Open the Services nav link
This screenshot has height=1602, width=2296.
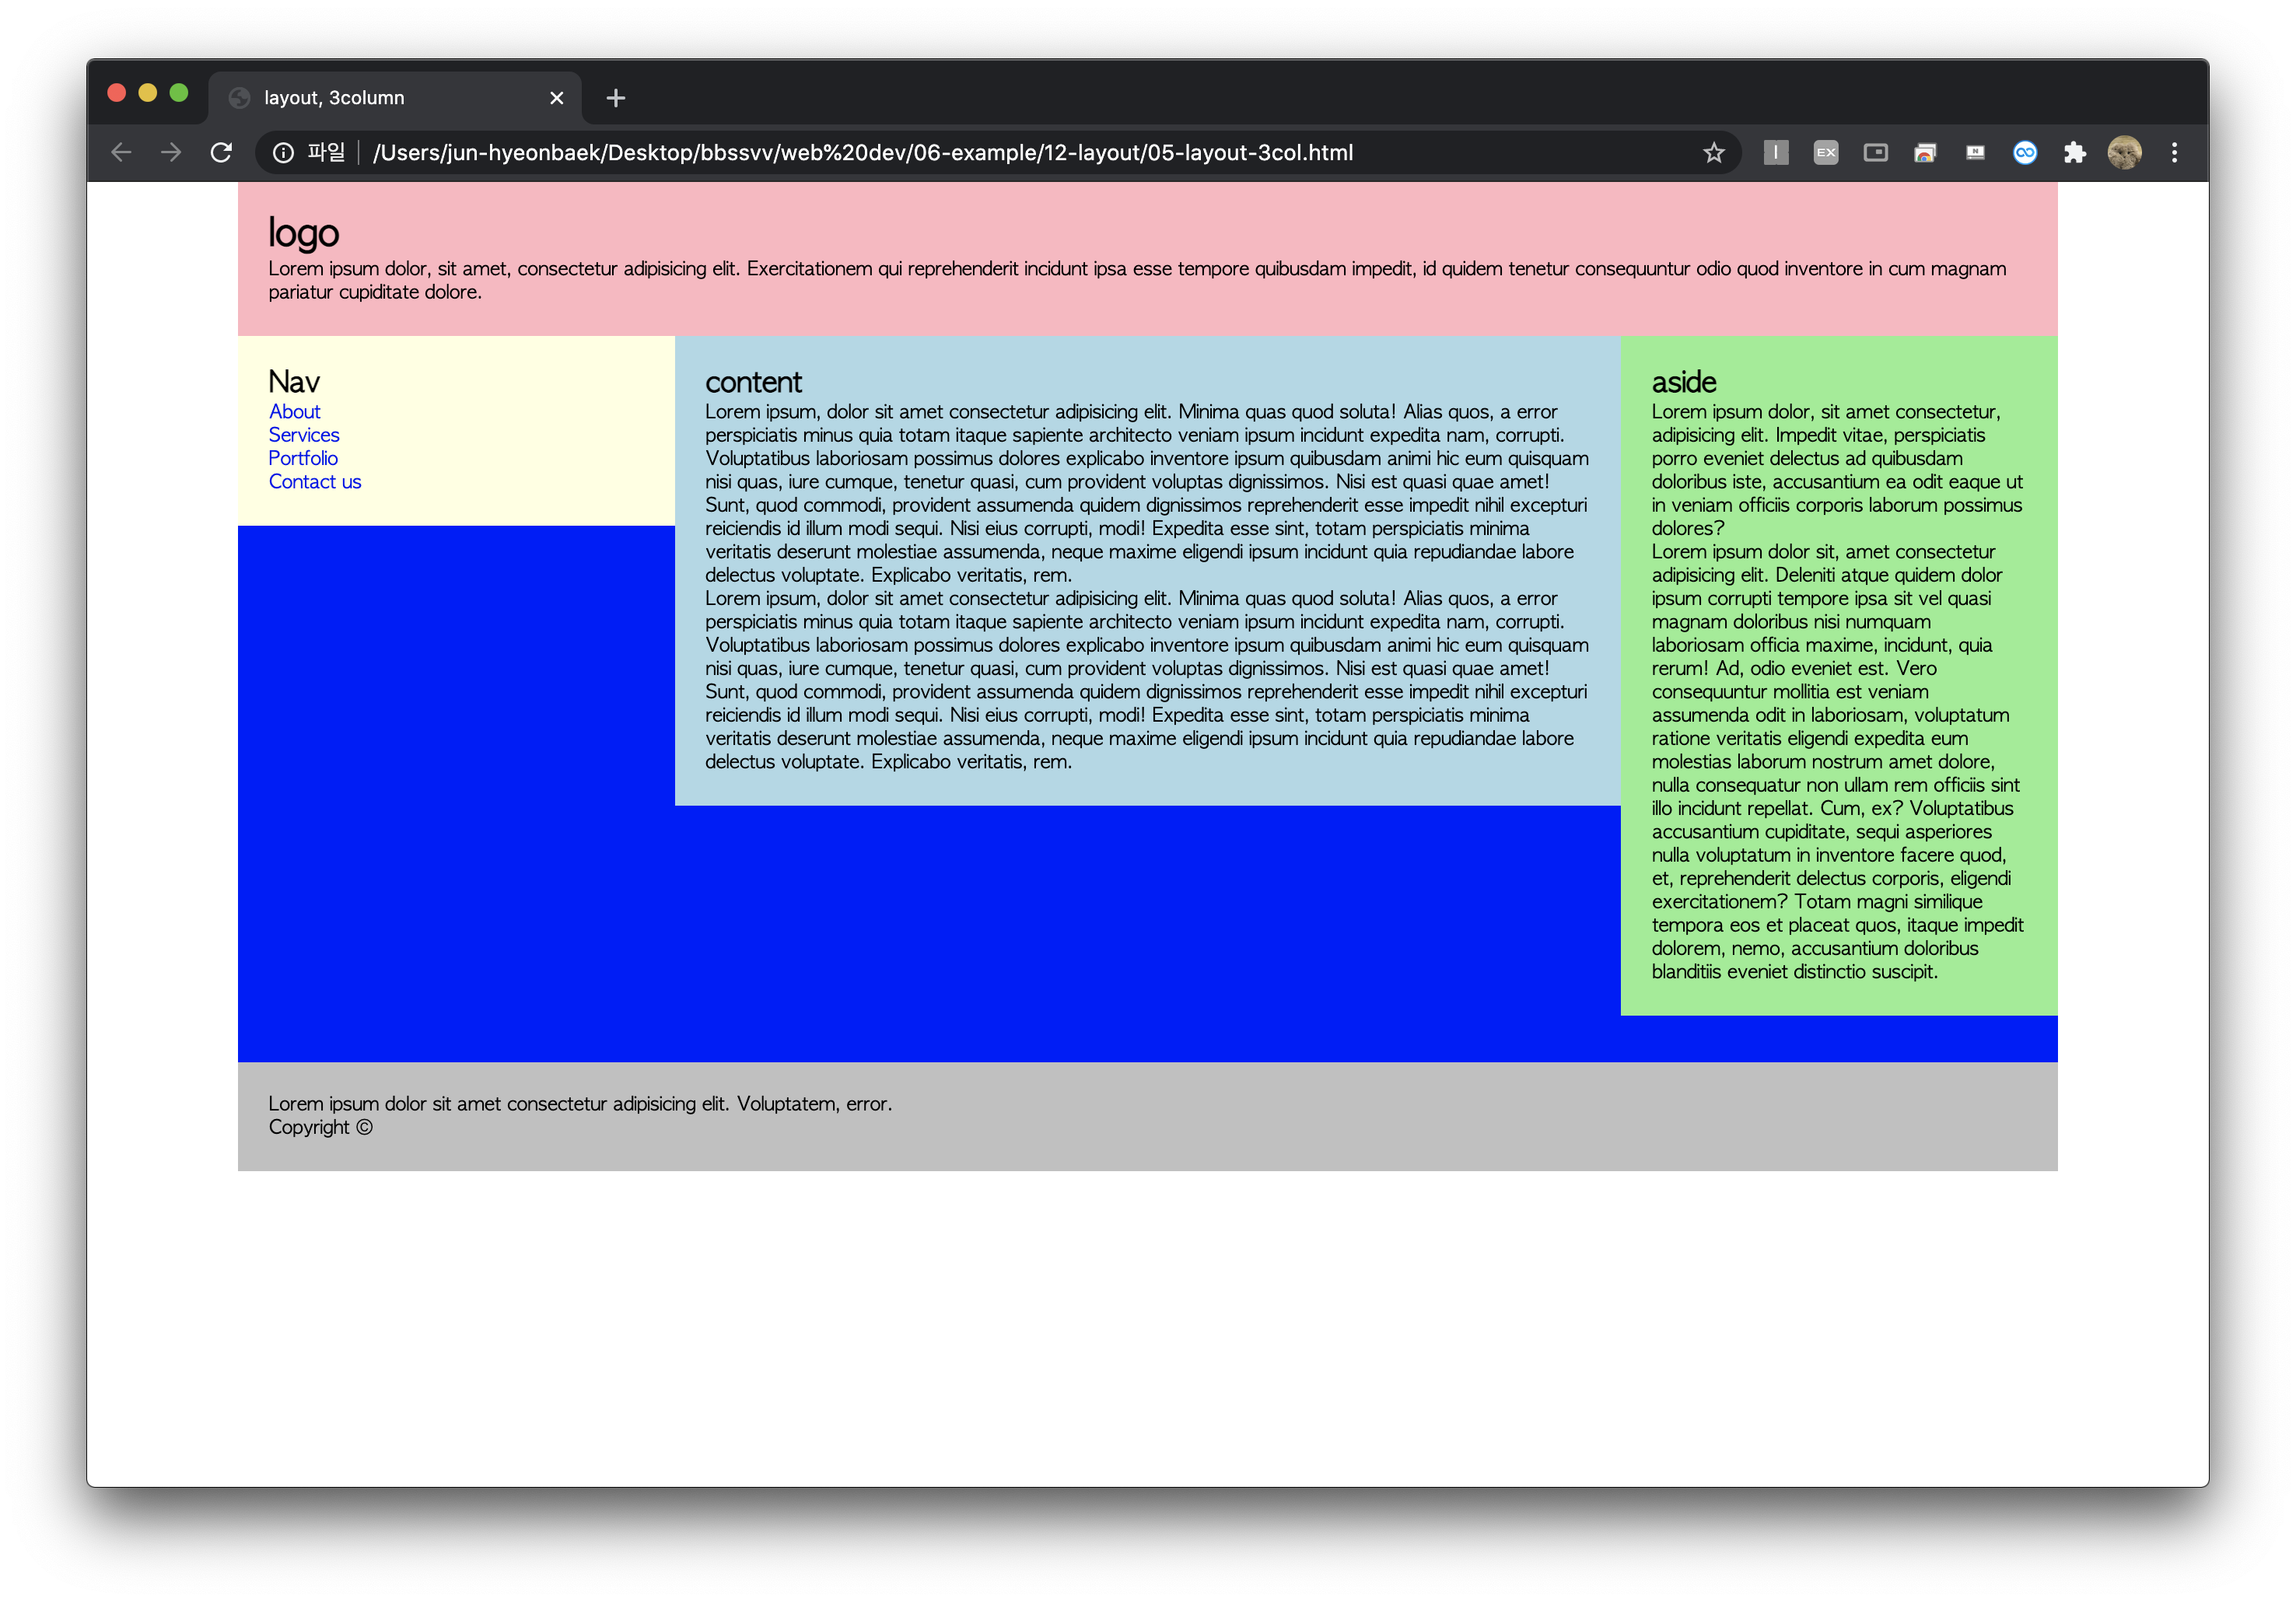tap(303, 435)
